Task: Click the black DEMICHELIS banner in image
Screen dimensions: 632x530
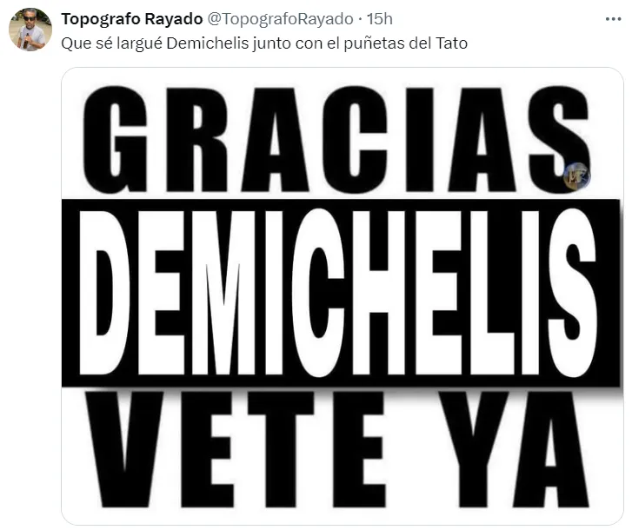Action: click(341, 293)
